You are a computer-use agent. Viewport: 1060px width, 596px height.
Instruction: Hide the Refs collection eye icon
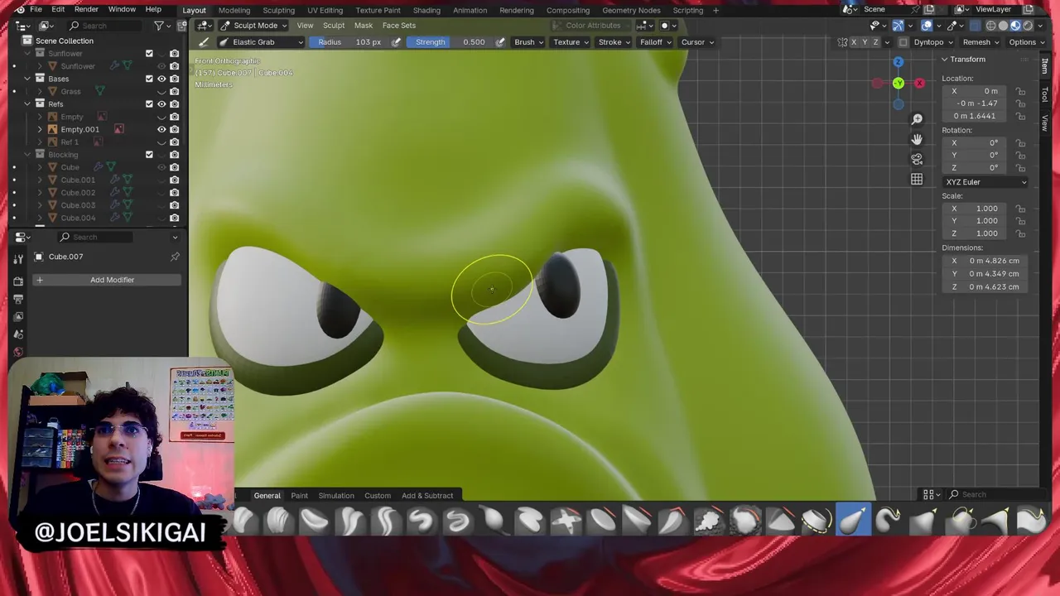click(161, 104)
